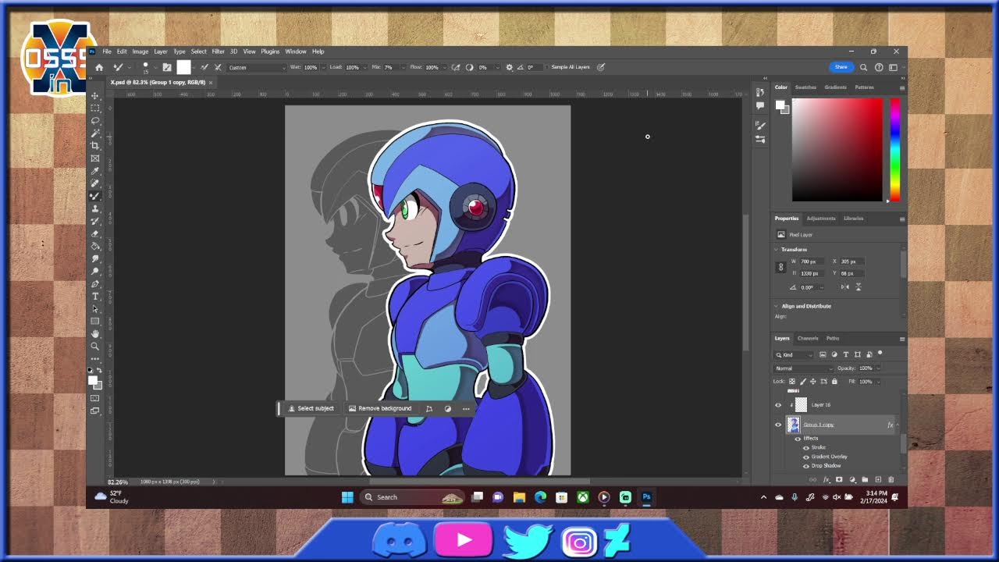
Task: Create new group folder icon
Action: pyautogui.click(x=865, y=479)
